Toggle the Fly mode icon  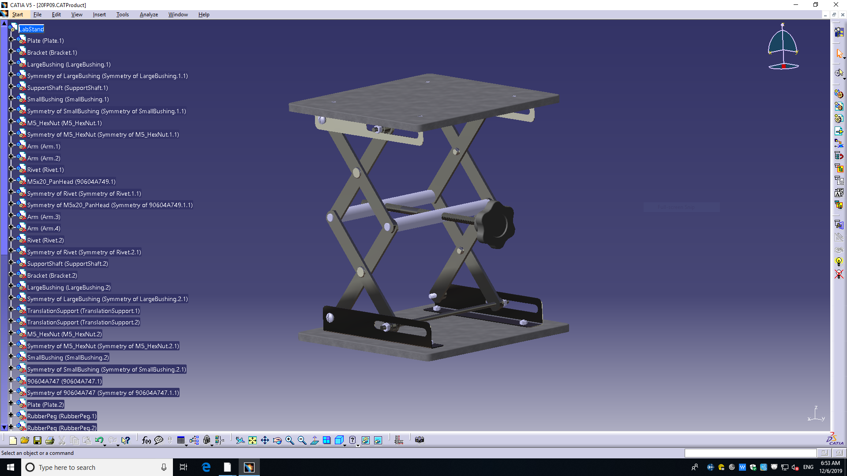click(x=240, y=440)
